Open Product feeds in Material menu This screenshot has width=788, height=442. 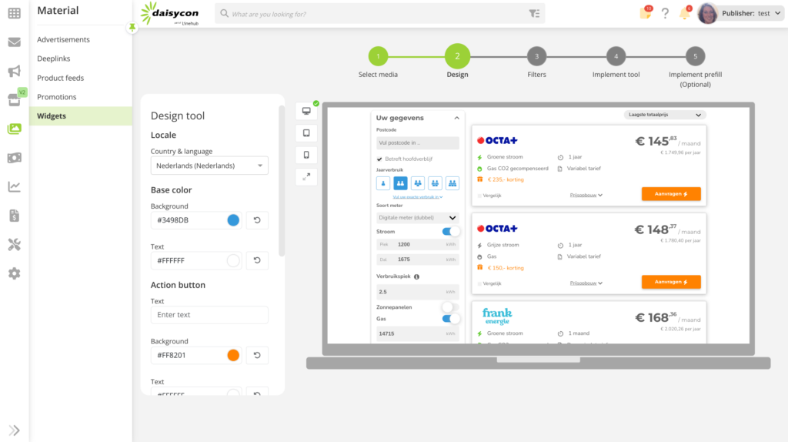click(60, 78)
